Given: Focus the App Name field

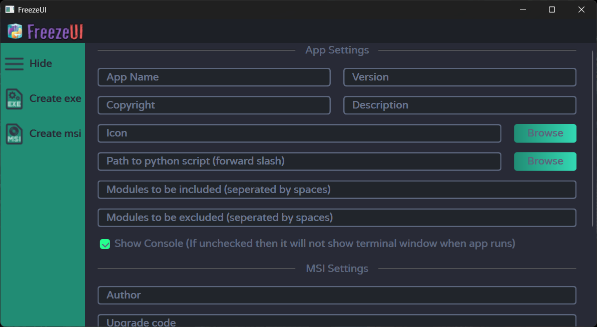Looking at the screenshot, I should 214,77.
